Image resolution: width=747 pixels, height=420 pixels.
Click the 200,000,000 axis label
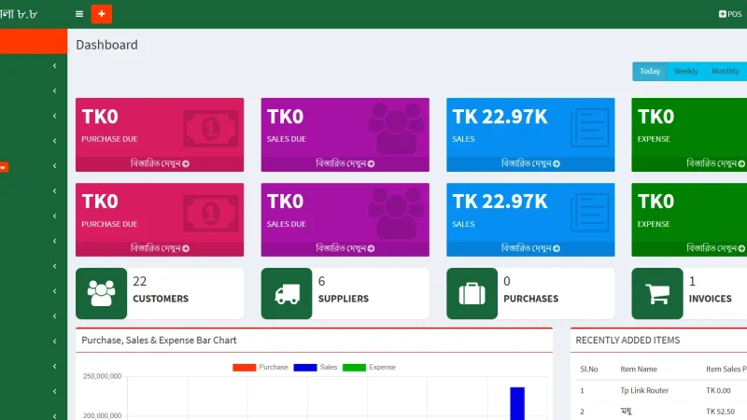(x=103, y=415)
